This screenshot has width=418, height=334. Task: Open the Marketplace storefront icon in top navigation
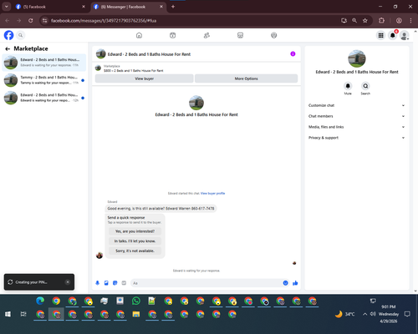click(240, 35)
